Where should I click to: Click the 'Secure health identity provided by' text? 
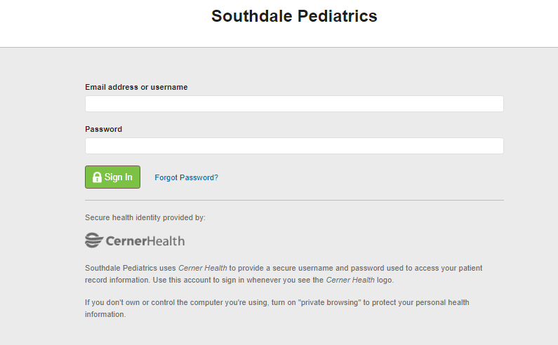pos(145,217)
